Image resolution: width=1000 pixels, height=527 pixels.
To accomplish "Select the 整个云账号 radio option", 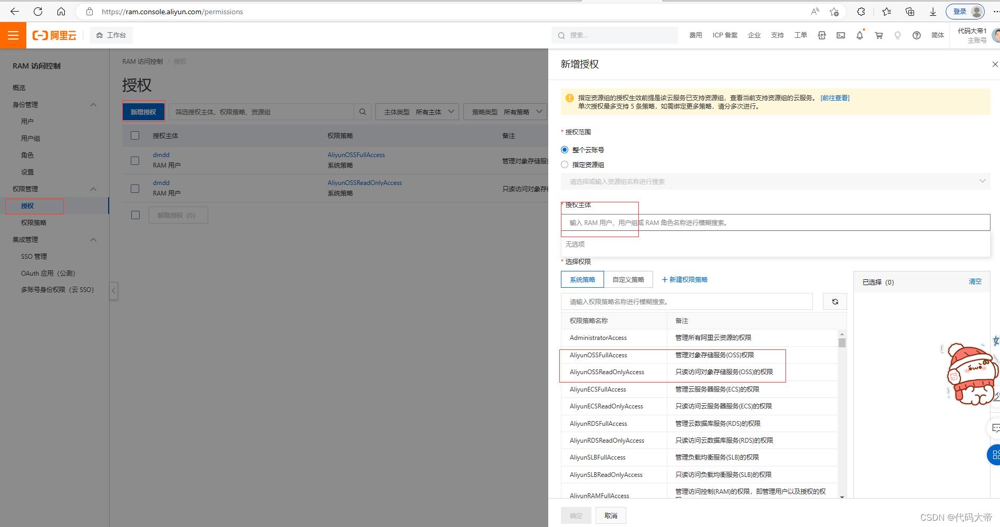I will [x=564, y=149].
